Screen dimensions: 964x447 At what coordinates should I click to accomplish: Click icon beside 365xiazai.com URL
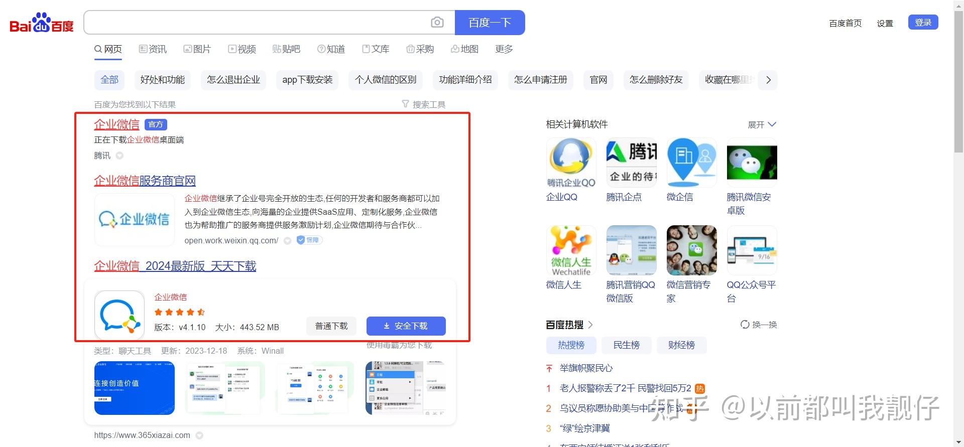pyautogui.click(x=199, y=435)
